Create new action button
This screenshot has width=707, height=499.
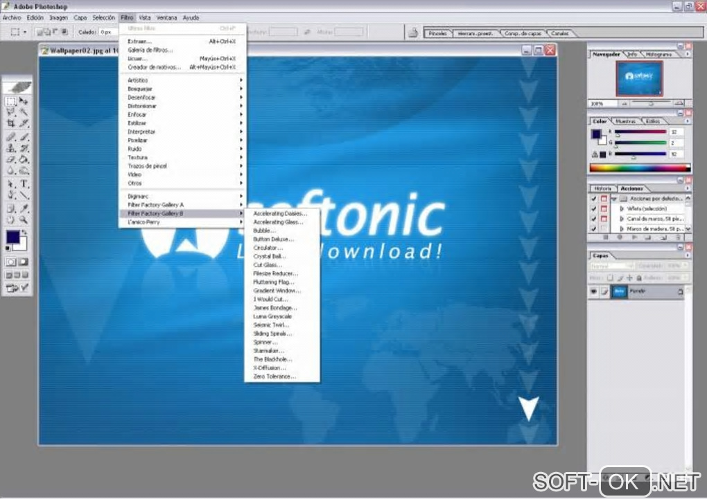663,237
